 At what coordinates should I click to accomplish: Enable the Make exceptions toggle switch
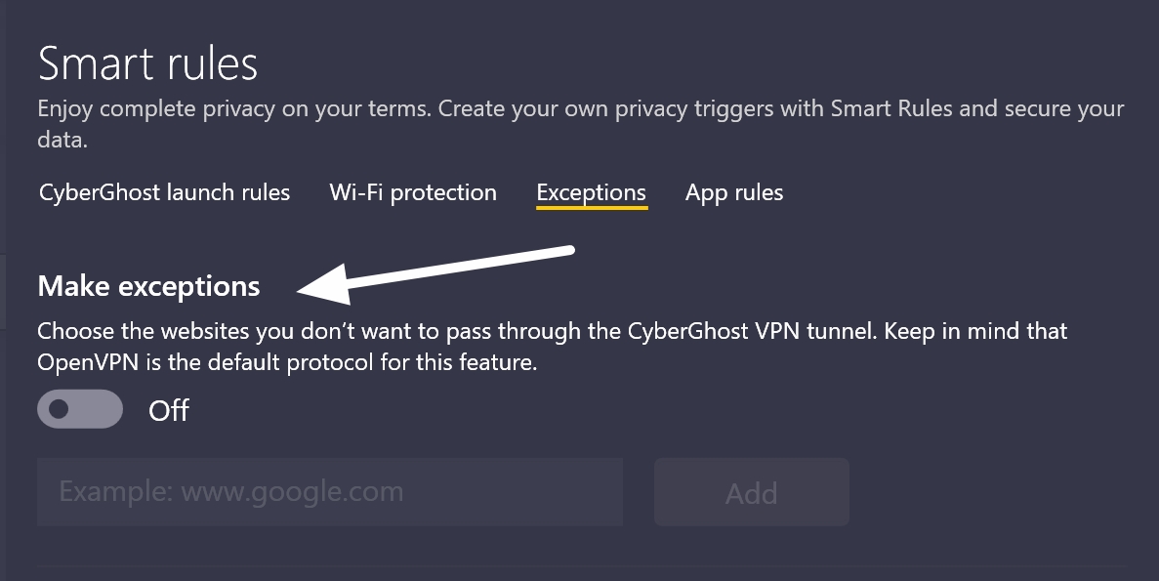[80, 409]
